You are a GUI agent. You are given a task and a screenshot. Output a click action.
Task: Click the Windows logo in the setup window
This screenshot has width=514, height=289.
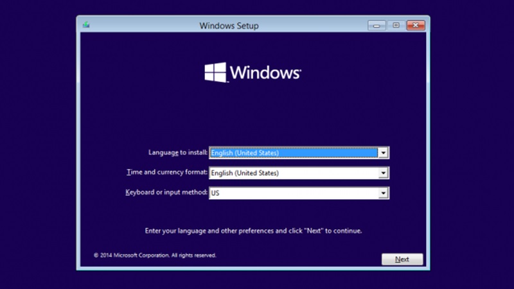click(253, 72)
